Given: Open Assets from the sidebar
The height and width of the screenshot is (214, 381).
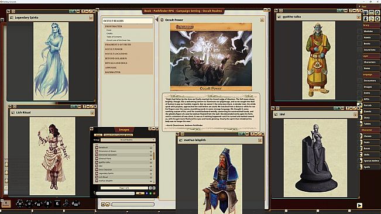Looking at the screenshot, I should [371, 37].
